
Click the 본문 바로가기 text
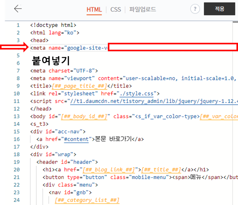click(x=113, y=139)
